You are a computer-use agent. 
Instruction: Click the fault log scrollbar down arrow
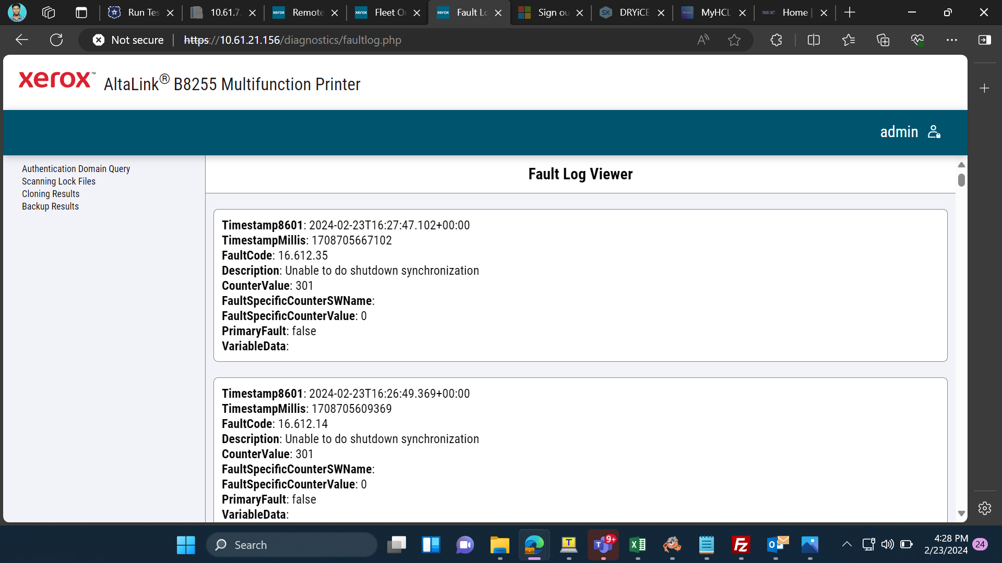pyautogui.click(x=961, y=513)
